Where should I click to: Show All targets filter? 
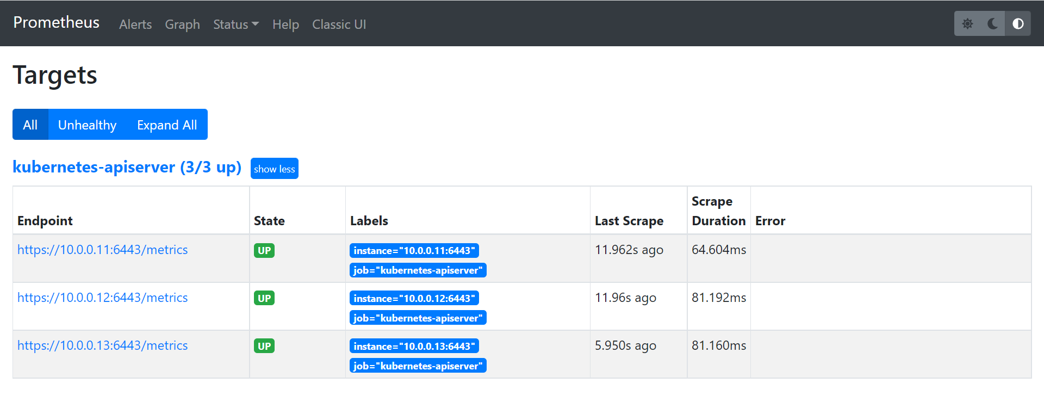coord(30,125)
